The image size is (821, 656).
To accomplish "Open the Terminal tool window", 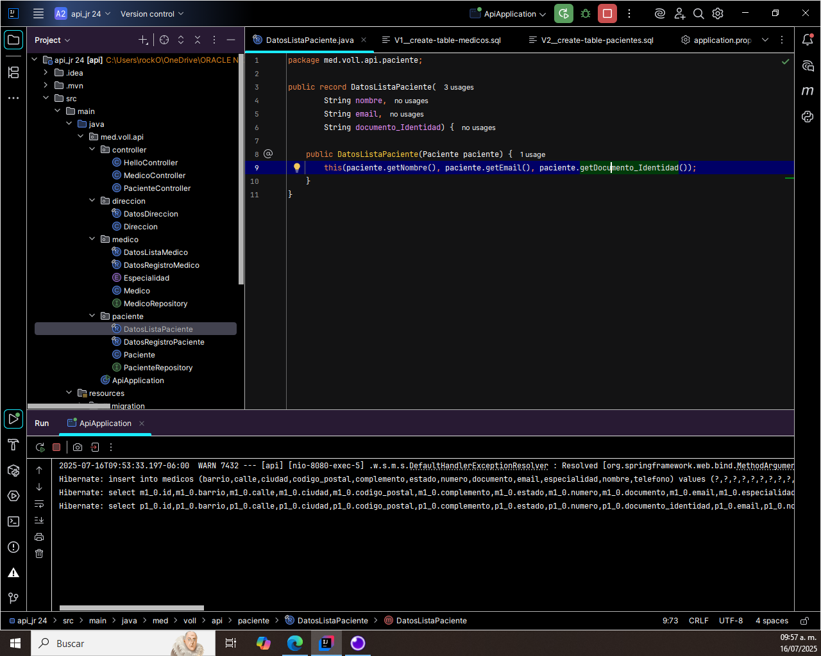I will 13,521.
